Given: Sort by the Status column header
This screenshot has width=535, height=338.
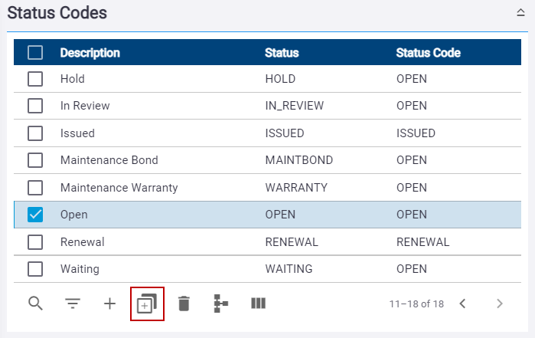Looking at the screenshot, I should (282, 53).
